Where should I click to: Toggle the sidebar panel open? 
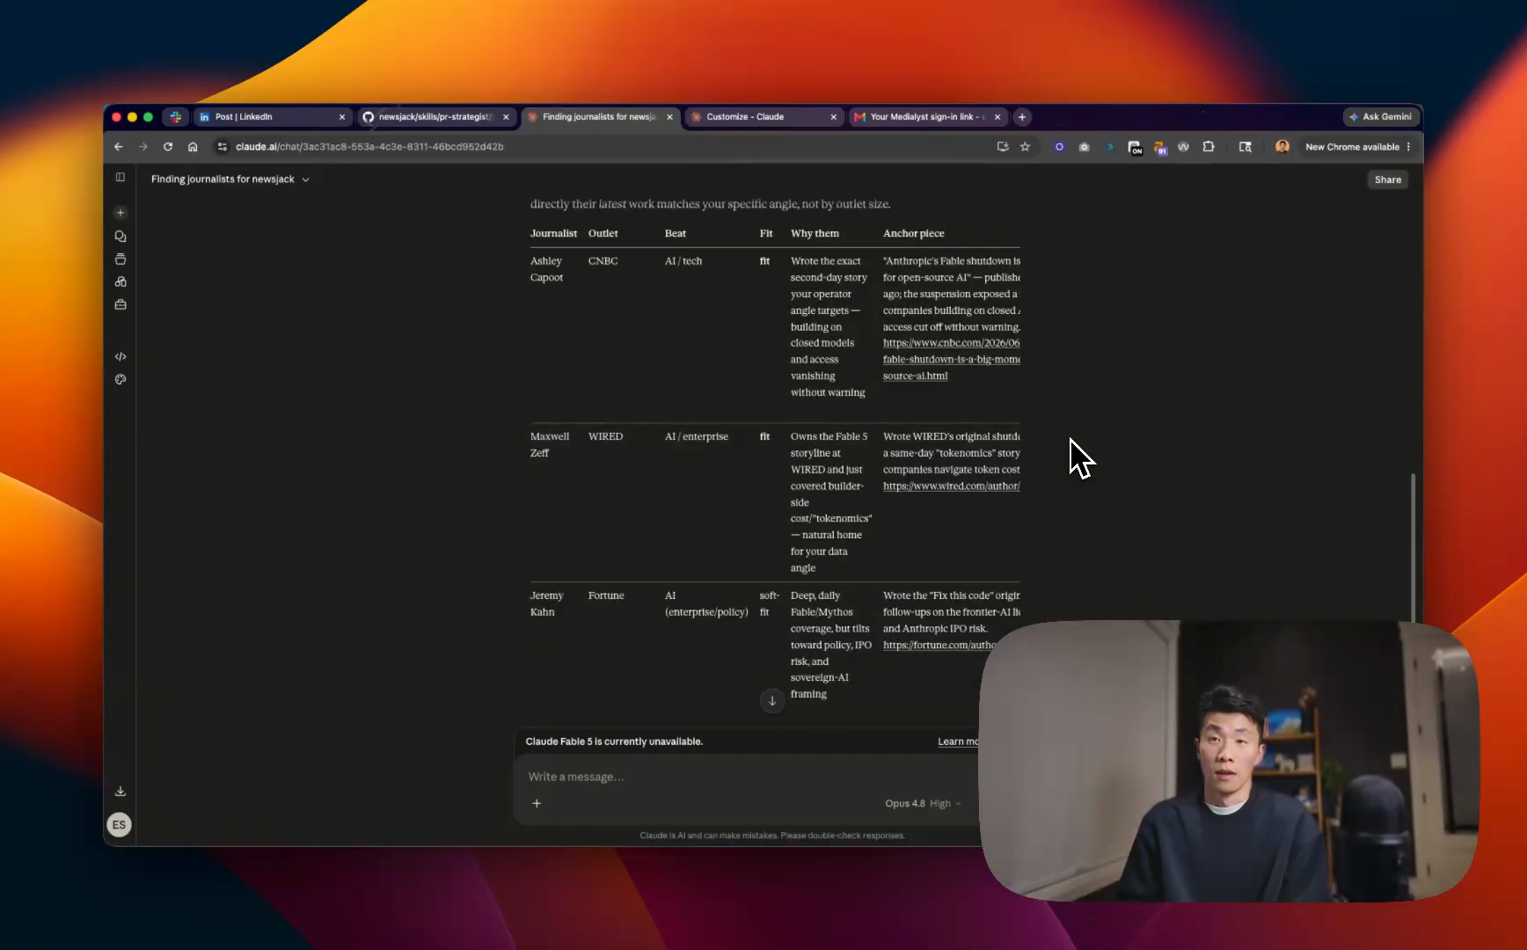pyautogui.click(x=121, y=178)
